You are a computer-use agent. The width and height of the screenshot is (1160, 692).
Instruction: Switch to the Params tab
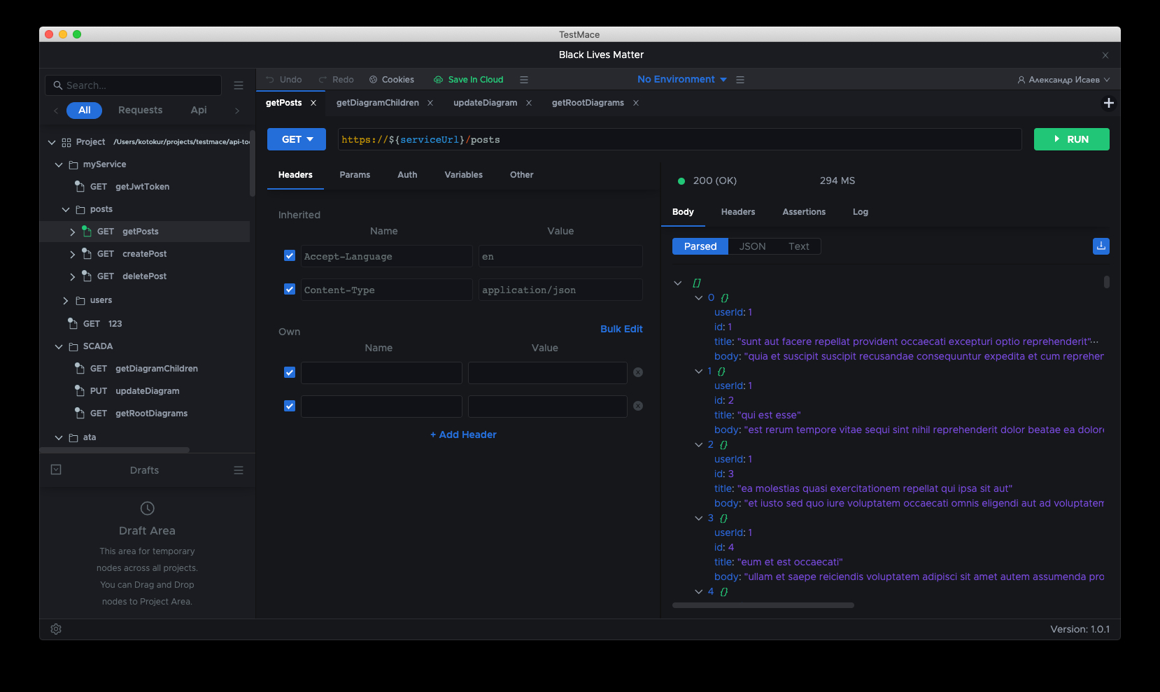355,175
